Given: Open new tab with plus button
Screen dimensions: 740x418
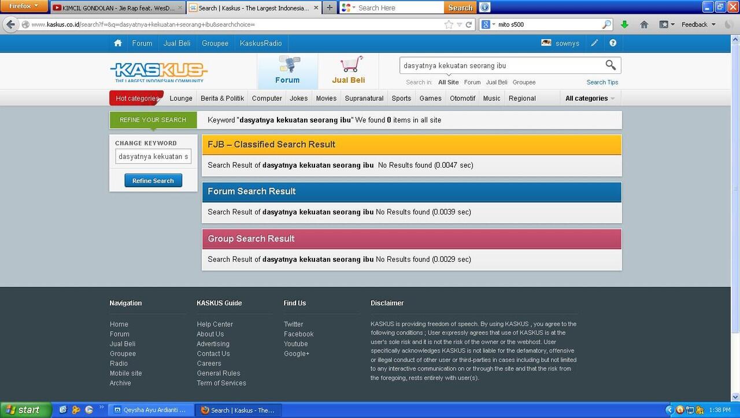Looking at the screenshot, I should pos(330,8).
